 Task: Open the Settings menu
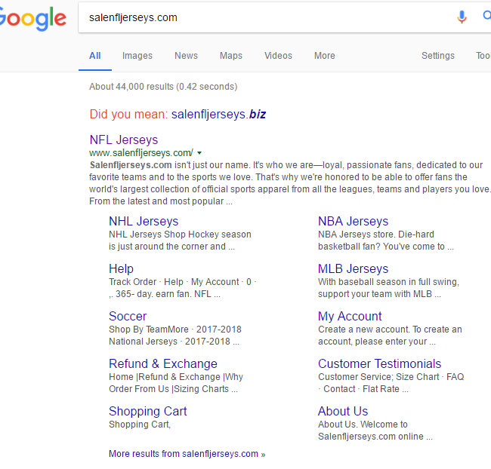(438, 56)
